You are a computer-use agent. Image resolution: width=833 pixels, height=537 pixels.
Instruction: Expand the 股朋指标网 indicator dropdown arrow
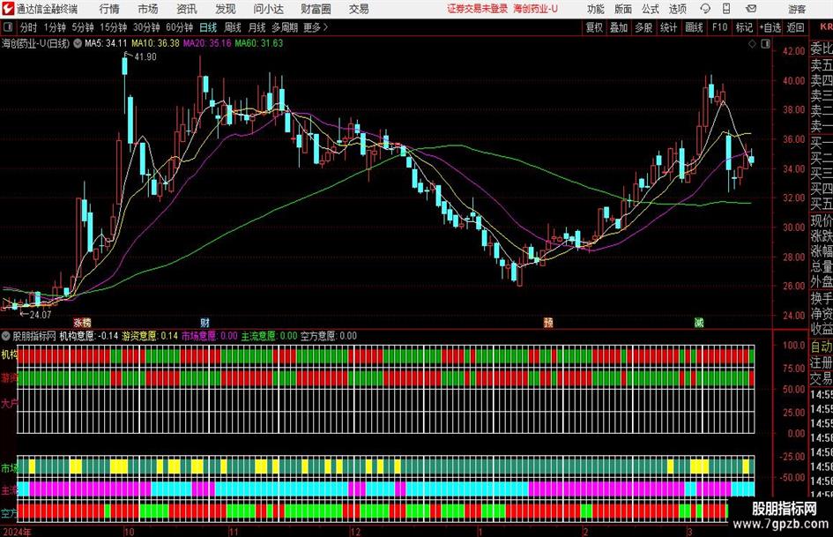pyautogui.click(x=6, y=336)
